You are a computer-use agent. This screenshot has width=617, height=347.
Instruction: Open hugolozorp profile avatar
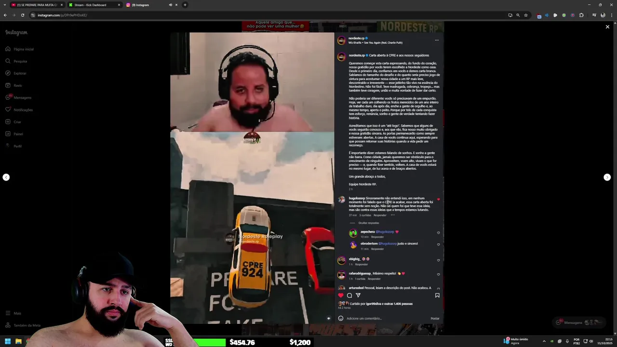click(342, 200)
